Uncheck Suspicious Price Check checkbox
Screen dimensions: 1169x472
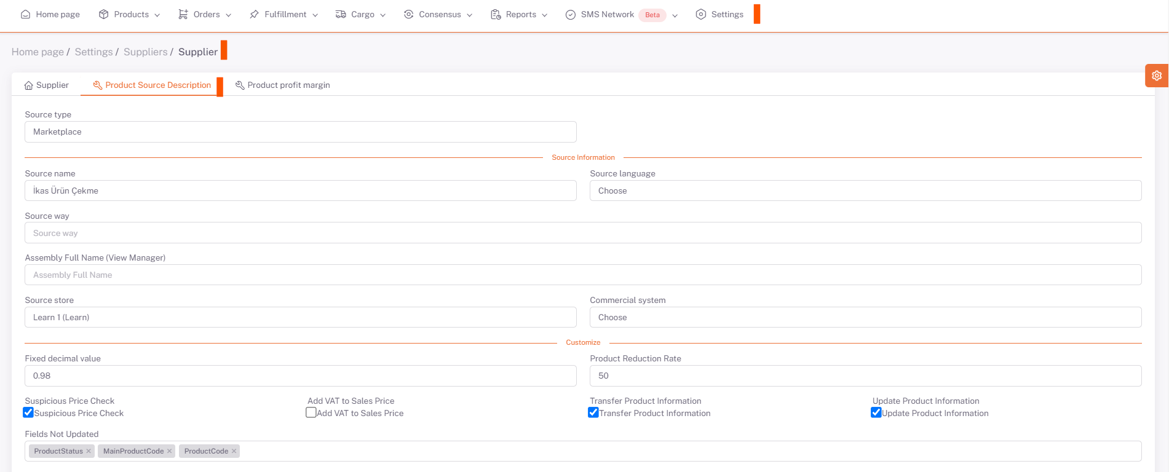[x=28, y=412]
